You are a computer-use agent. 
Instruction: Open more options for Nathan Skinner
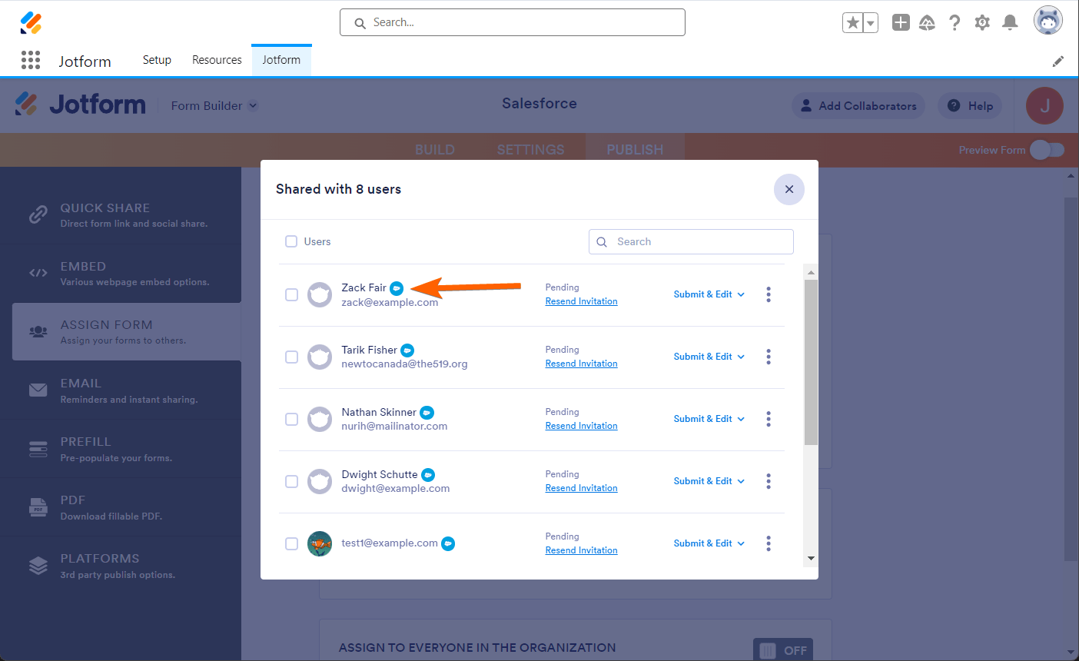coord(769,419)
